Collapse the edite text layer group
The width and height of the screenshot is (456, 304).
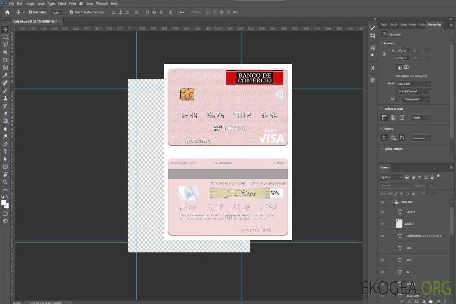point(392,202)
